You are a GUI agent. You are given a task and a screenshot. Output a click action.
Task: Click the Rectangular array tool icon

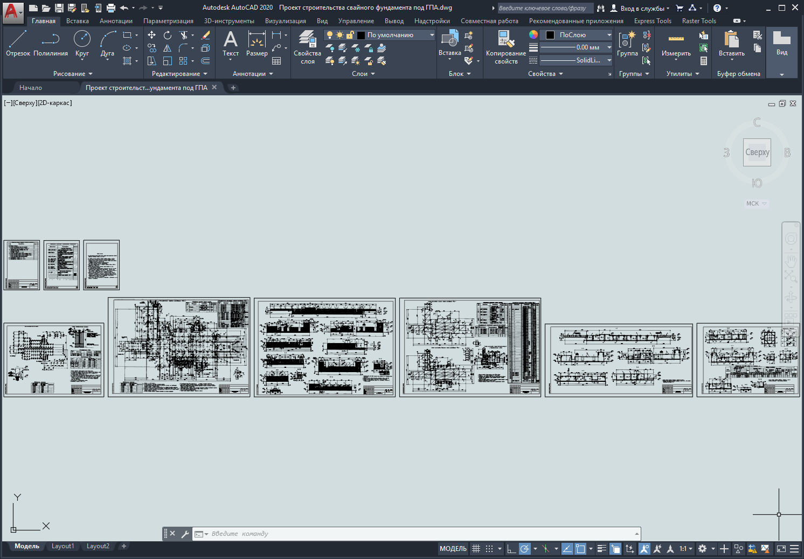[x=183, y=61]
